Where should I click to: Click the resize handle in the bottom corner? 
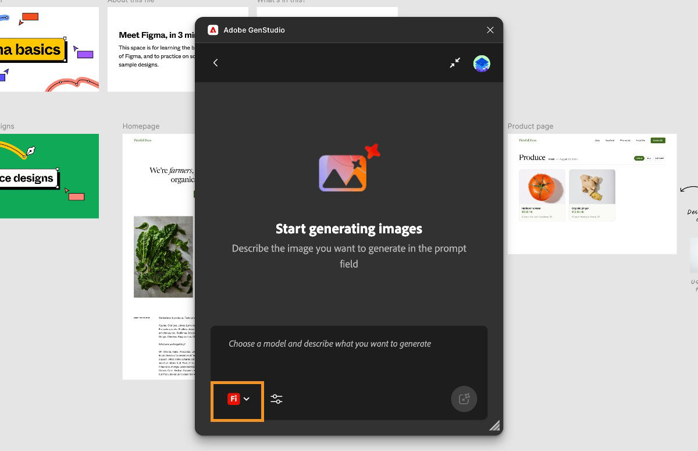point(494,425)
